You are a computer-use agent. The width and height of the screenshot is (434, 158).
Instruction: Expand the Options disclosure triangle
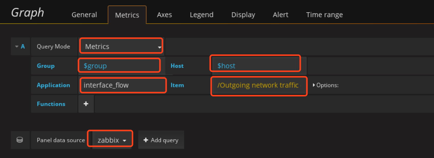314,85
